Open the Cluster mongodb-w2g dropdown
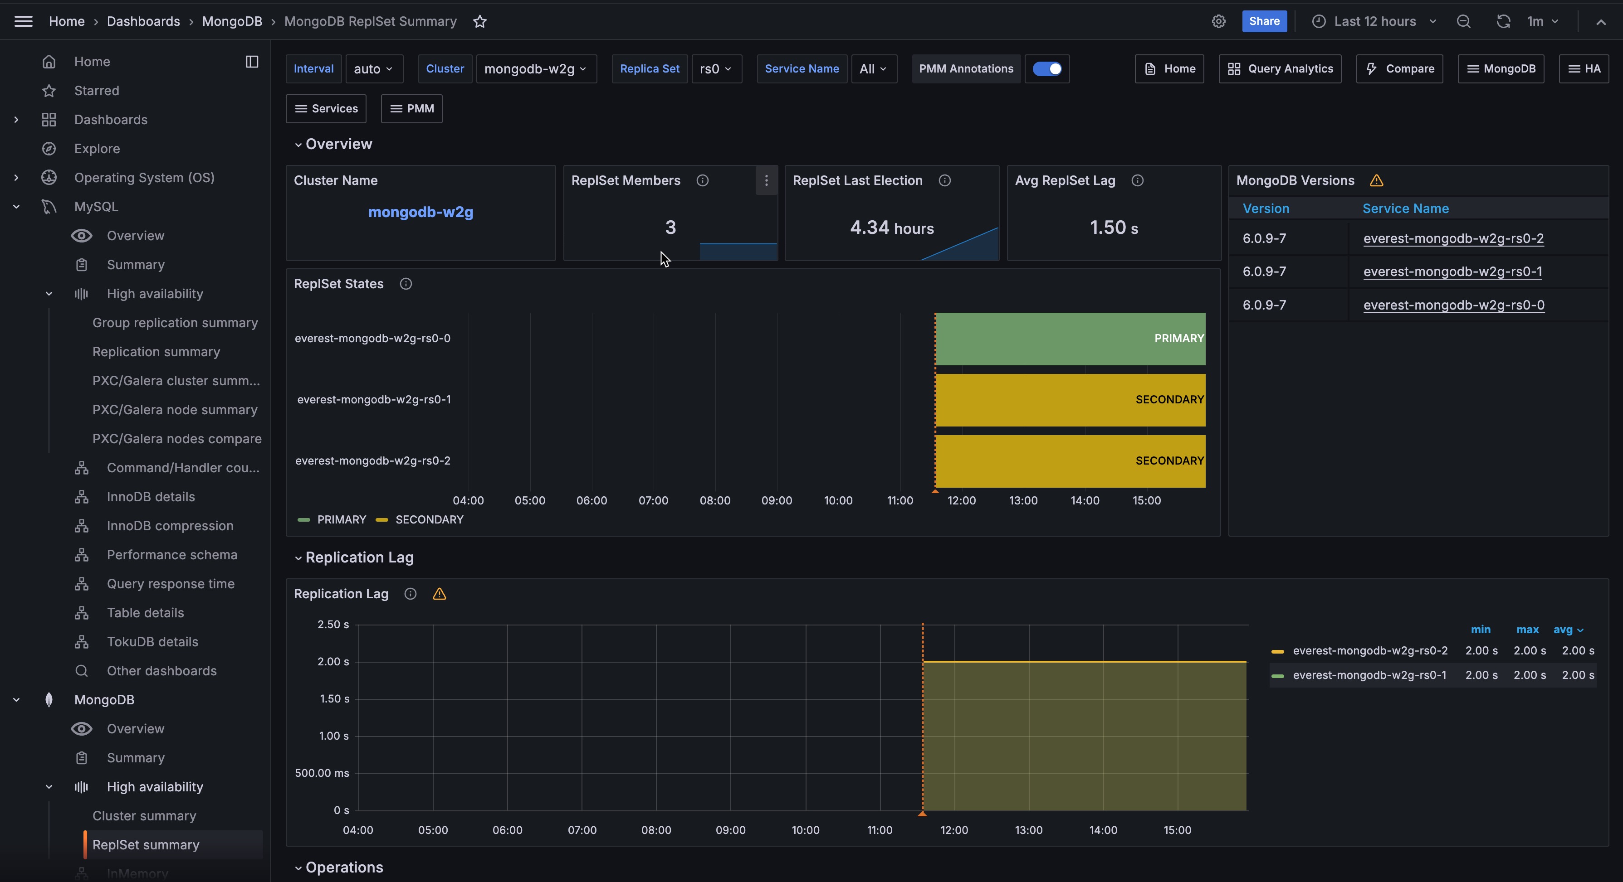This screenshot has width=1623, height=882. [x=536, y=68]
